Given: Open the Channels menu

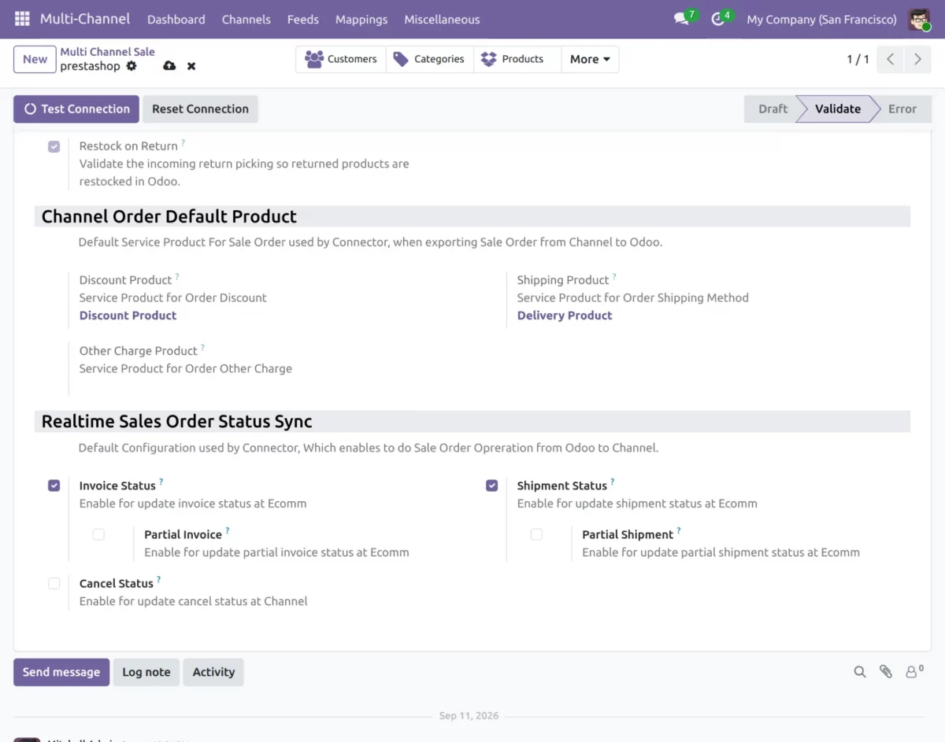Looking at the screenshot, I should tap(246, 19).
